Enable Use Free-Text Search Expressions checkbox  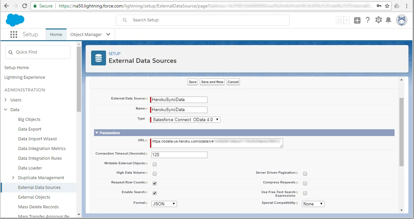pyautogui.click(x=305, y=193)
